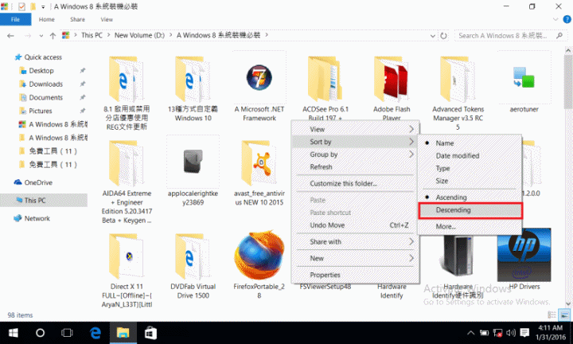Open the Direct X 11 FULL folder

tap(127, 256)
